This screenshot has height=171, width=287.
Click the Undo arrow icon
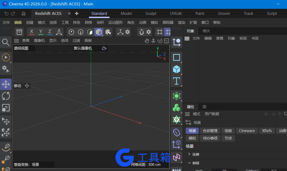click(x=6, y=13)
